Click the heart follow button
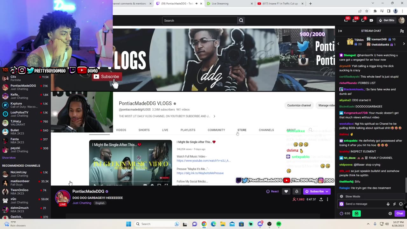407x229 pixels. pos(286,191)
